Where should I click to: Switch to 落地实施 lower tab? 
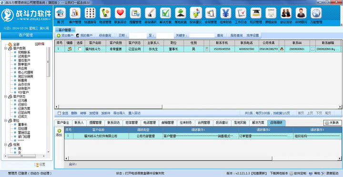(x=240, y=123)
